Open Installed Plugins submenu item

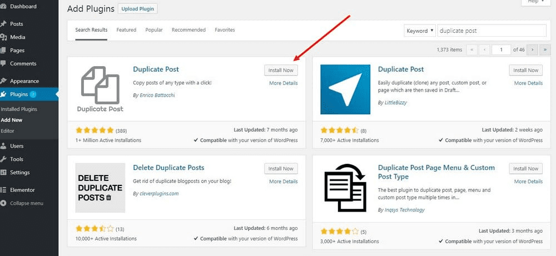19,109
